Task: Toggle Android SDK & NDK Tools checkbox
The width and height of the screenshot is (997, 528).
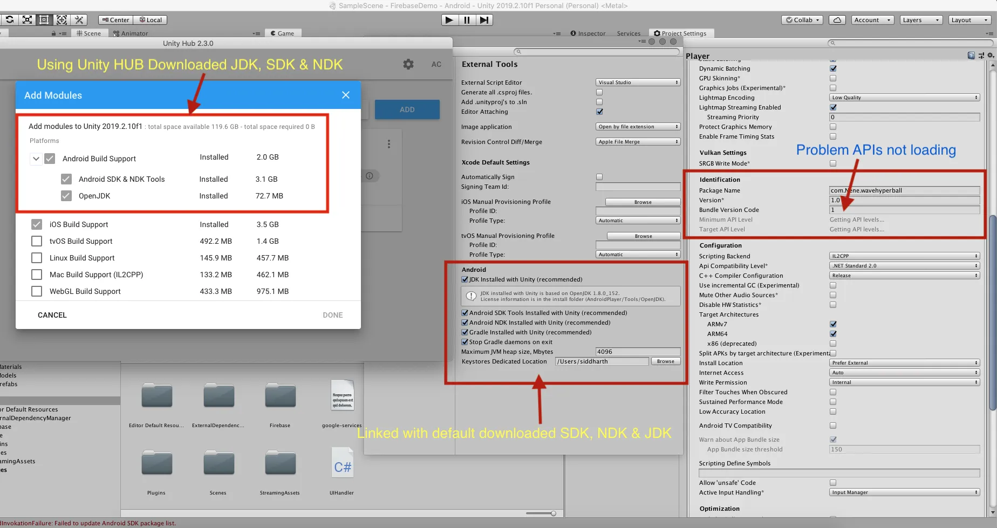Action: tap(66, 179)
